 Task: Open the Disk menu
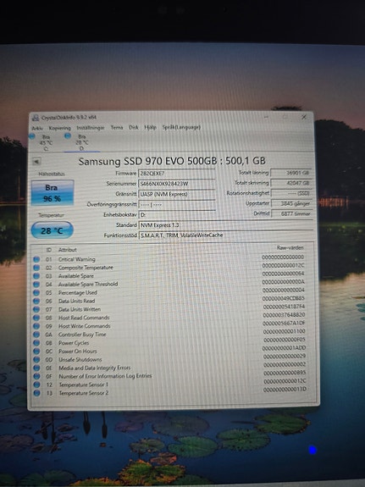click(x=134, y=127)
